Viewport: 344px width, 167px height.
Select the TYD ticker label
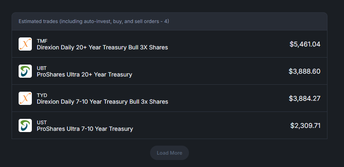pos(42,95)
